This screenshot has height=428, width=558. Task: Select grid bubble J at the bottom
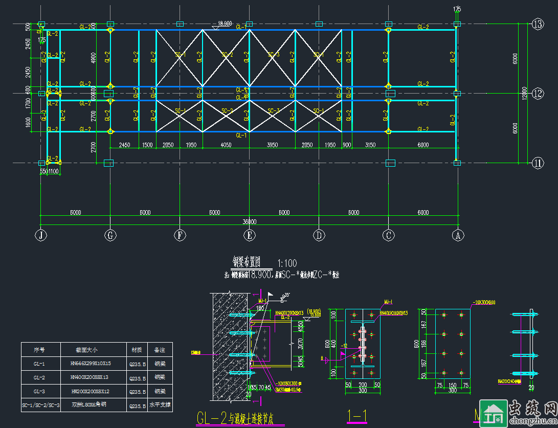pos(41,235)
